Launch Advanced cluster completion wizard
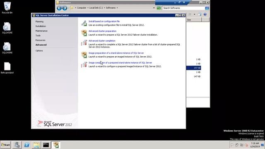Image resolution: width=265 pixels, height=149 pixels. pyautogui.click(x=102, y=41)
